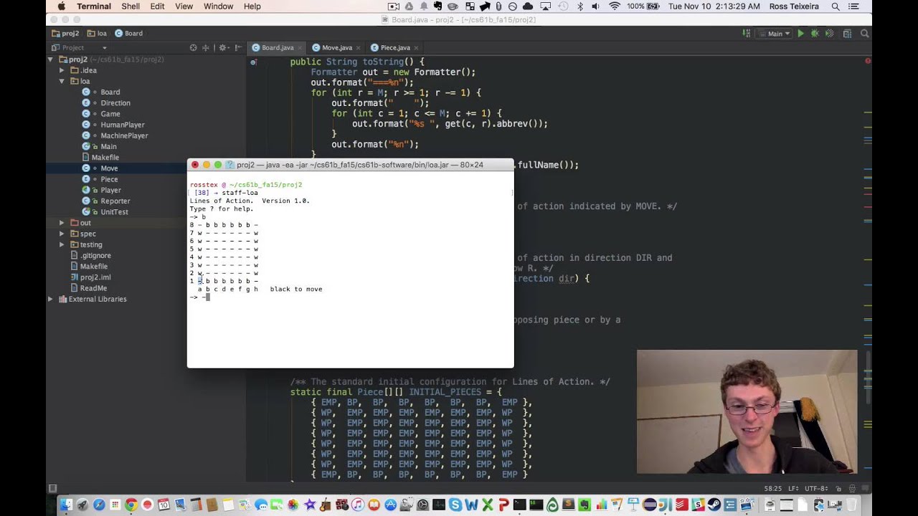This screenshot has height=516, width=918.
Task: Expand the testing folder
Action: point(62,244)
